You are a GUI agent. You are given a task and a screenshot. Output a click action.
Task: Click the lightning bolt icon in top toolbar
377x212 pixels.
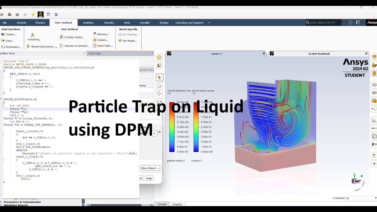[33, 14]
